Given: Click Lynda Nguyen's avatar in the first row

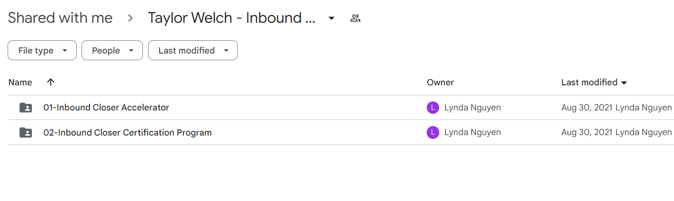Looking at the screenshot, I should (x=433, y=108).
